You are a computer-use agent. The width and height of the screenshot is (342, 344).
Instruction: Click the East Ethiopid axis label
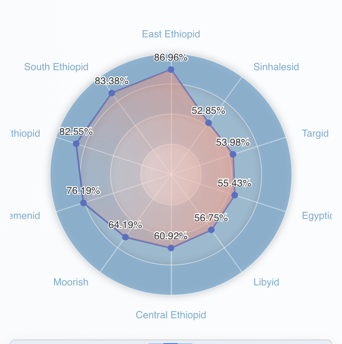[171, 34]
